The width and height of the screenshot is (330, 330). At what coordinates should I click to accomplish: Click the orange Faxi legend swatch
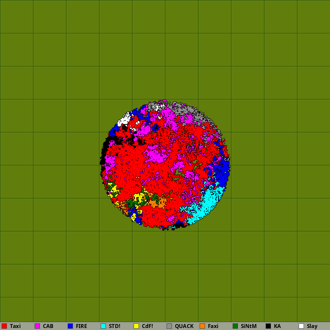[x=202, y=326]
